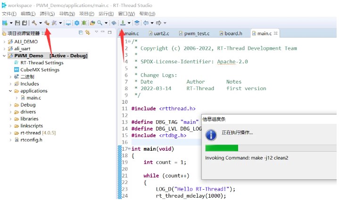Fold the header comment at line 1

coord(129,41)
